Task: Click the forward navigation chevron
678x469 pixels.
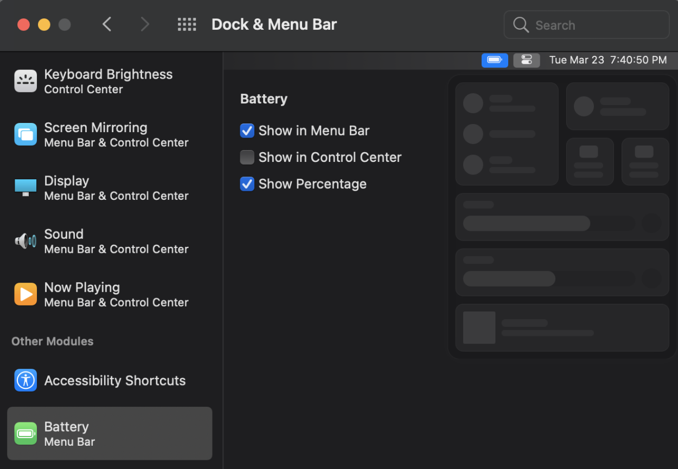Action: (145, 24)
